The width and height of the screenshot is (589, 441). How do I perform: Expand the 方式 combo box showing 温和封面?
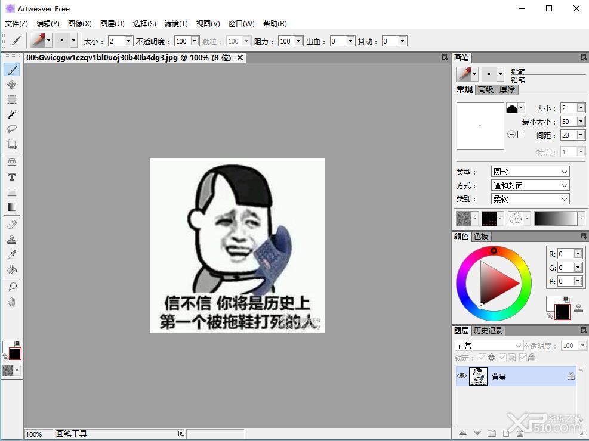[x=530, y=185]
